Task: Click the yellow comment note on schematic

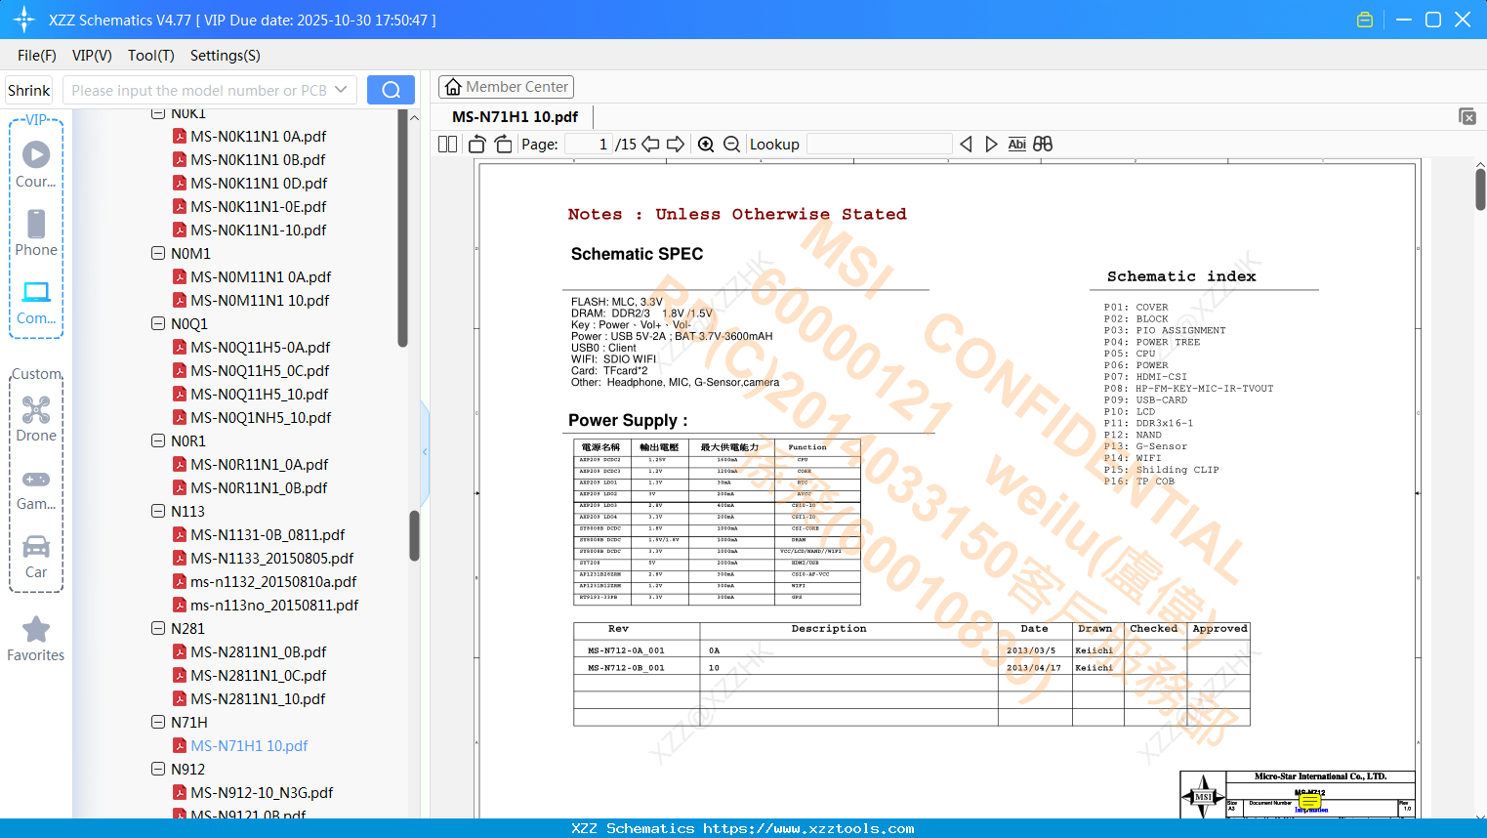Action: (1310, 802)
